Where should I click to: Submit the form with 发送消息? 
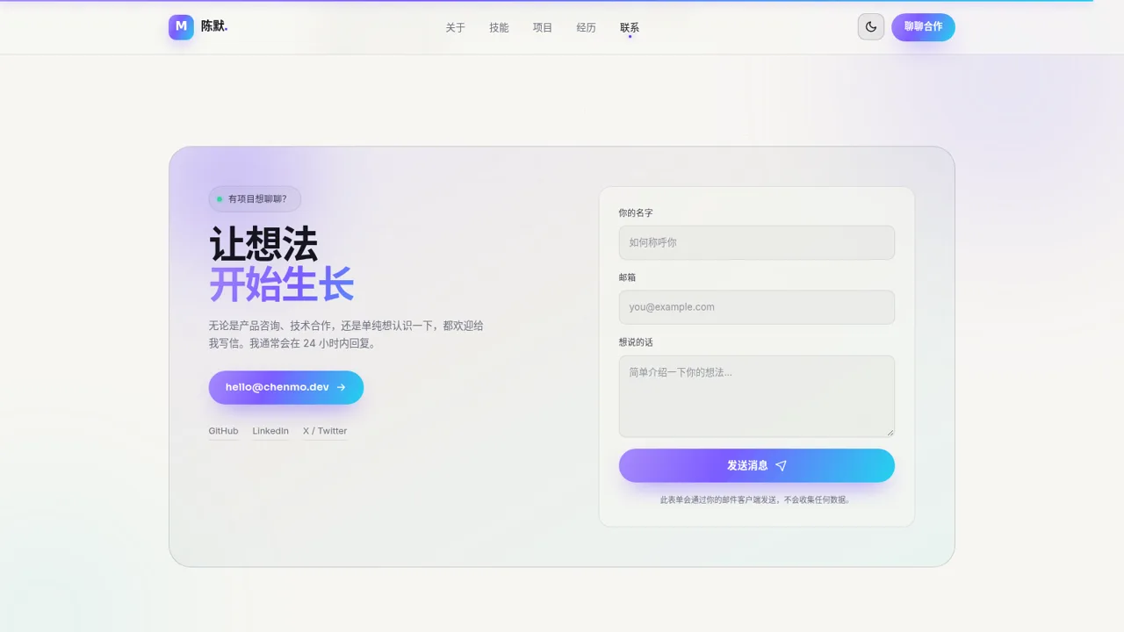point(757,465)
